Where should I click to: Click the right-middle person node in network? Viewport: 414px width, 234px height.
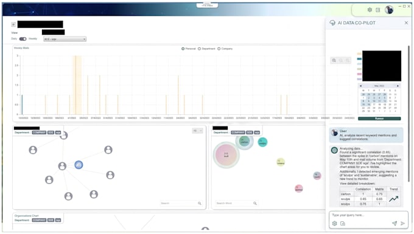click(110, 175)
